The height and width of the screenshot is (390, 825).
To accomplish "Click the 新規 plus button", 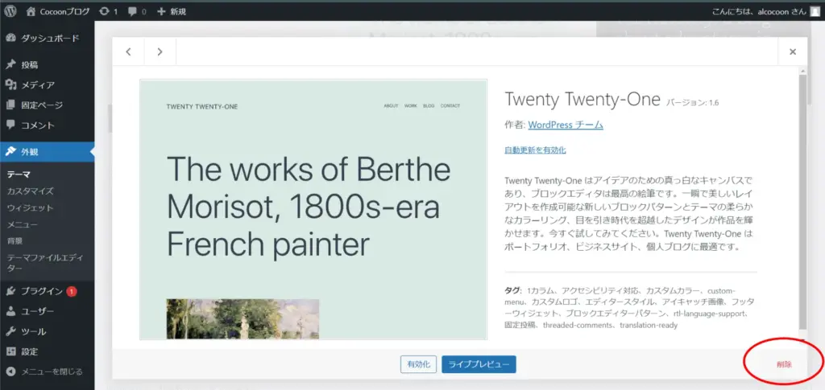I will [x=172, y=11].
